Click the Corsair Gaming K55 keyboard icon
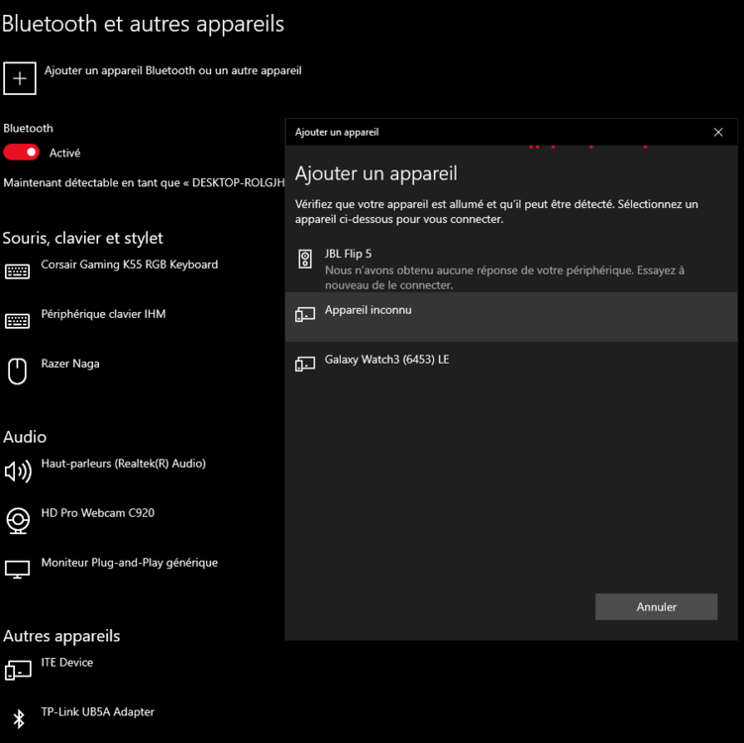The image size is (744, 743). coord(17,271)
